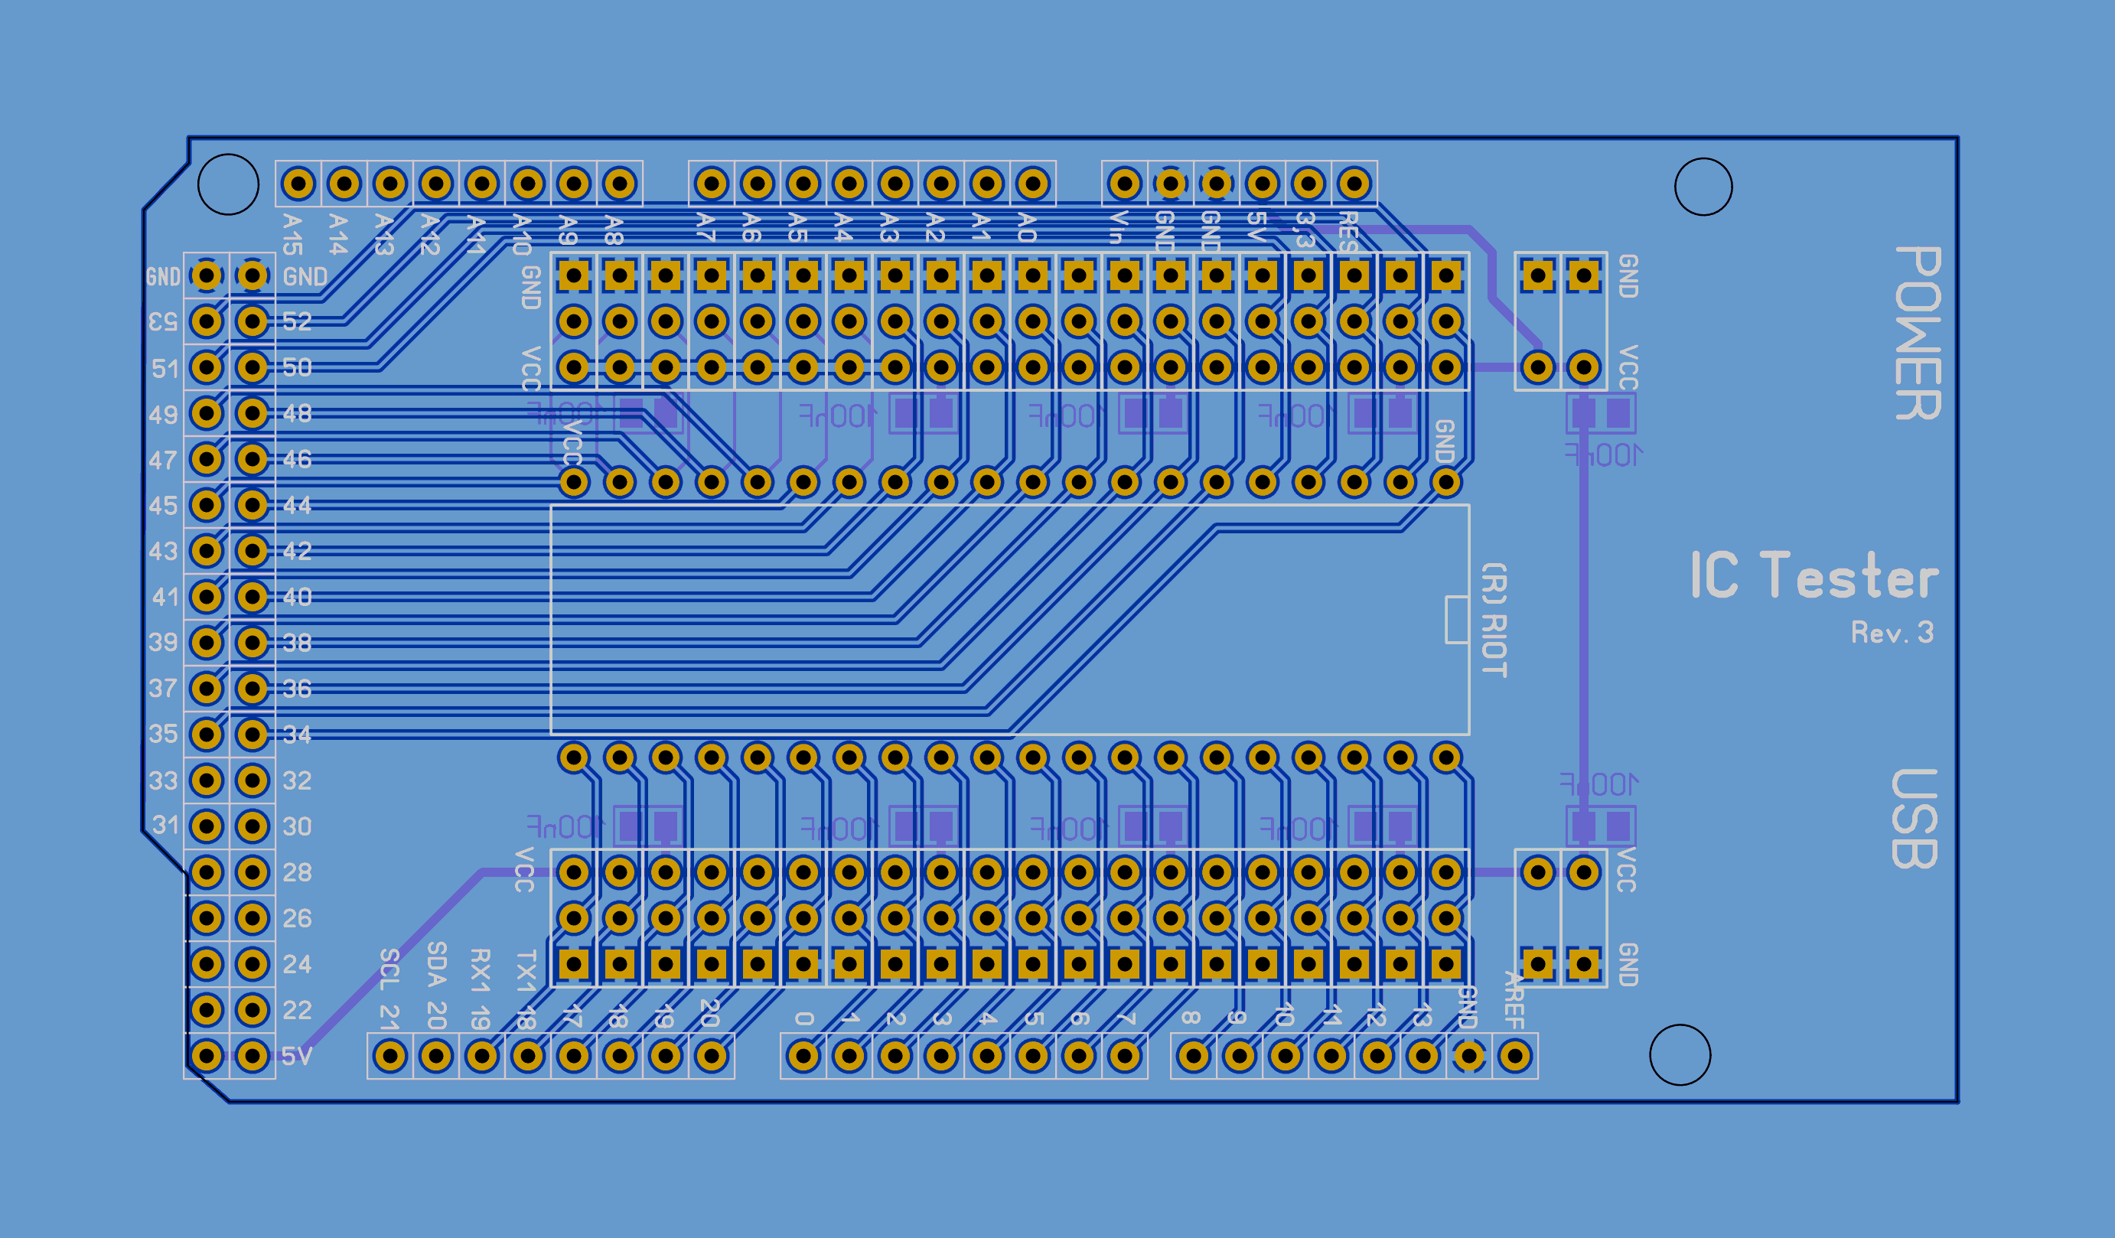The height and width of the screenshot is (1238, 2115).
Task: Select the pad labeled 52
Action: [252, 321]
